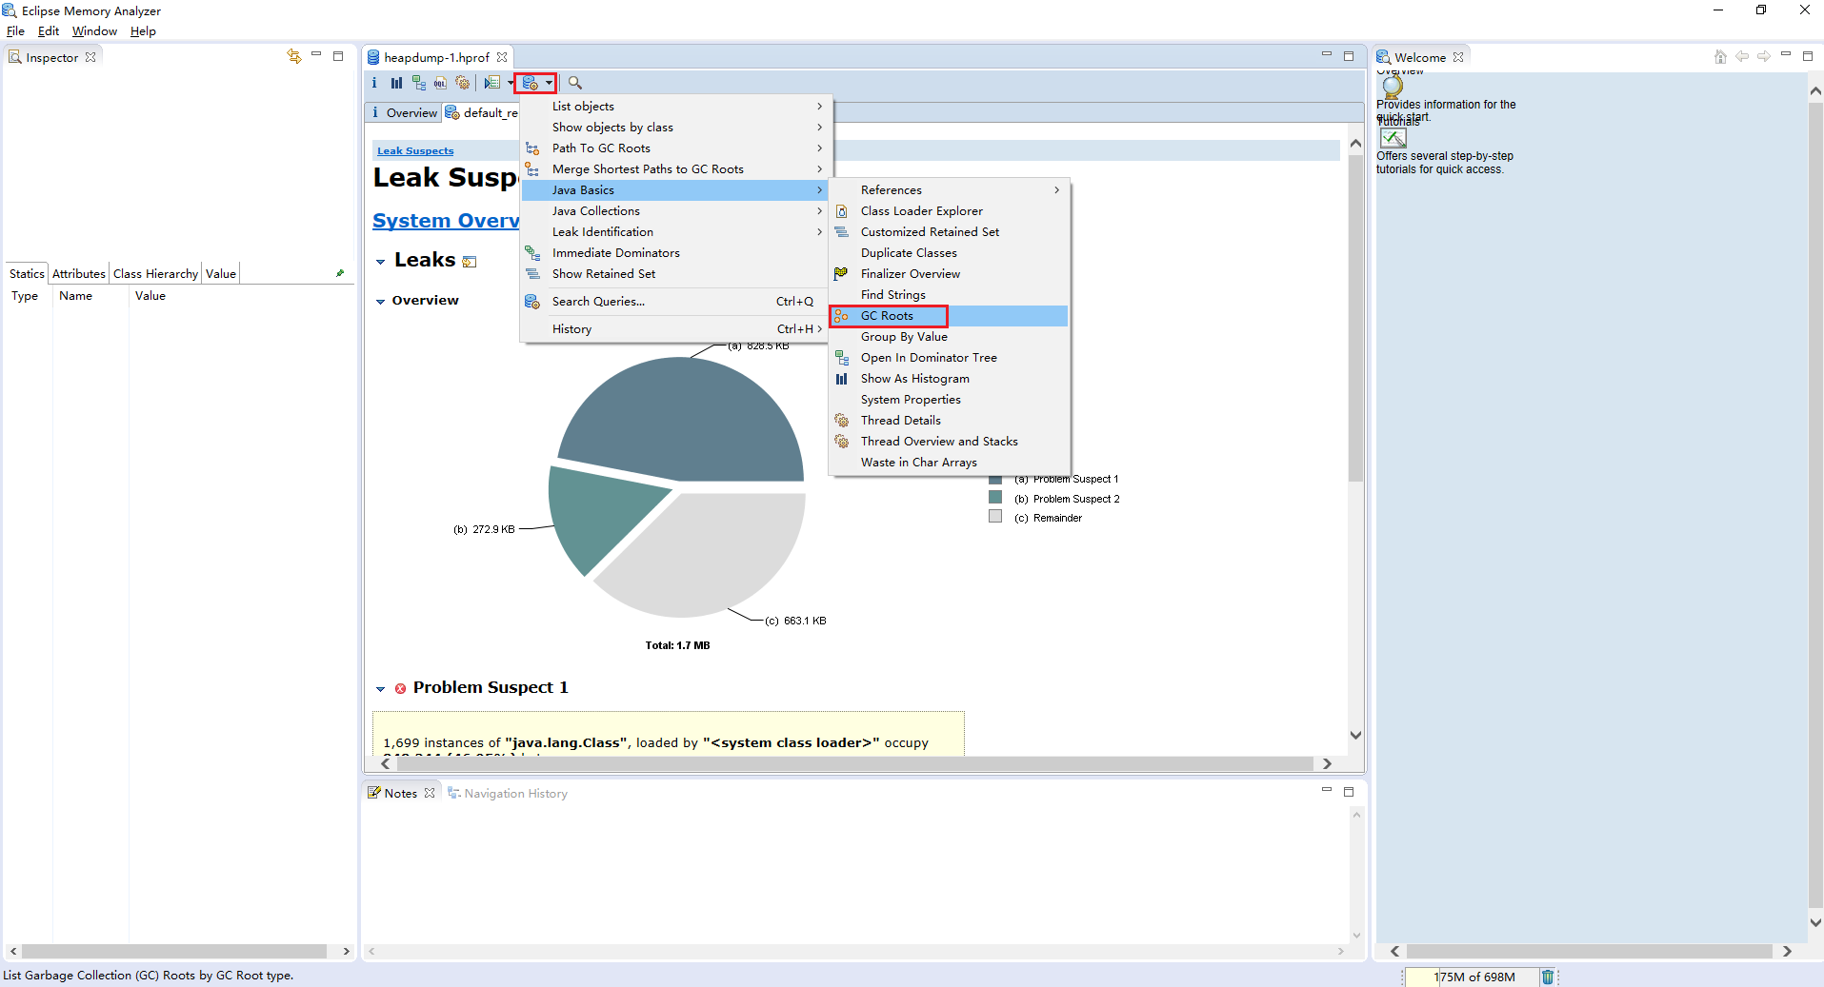1824x987 pixels.
Task: Close the Inspector view tab
Action: (90, 57)
